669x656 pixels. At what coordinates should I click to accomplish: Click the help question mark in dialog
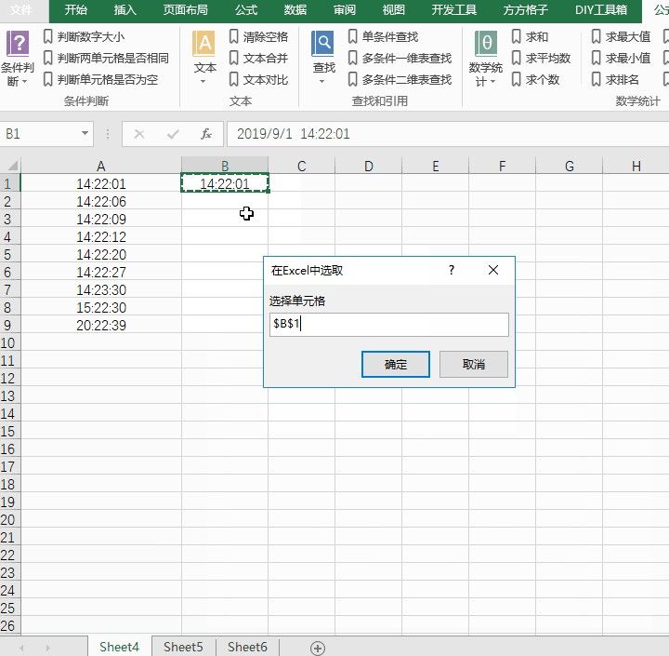tap(452, 270)
